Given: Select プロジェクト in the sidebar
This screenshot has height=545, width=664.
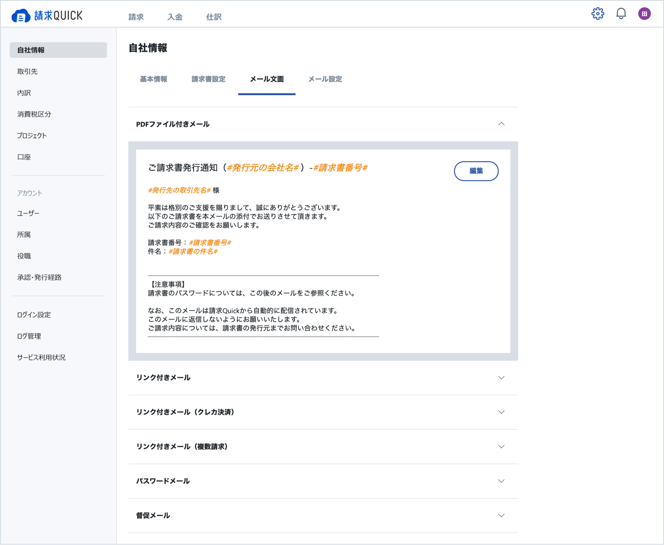Looking at the screenshot, I should (x=31, y=136).
